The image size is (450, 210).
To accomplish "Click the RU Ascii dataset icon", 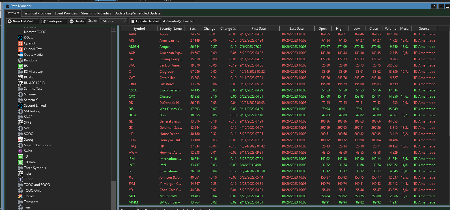I will 20,77.
